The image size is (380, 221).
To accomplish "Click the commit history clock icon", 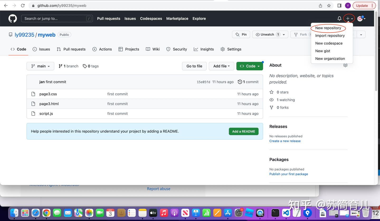I will (240, 82).
